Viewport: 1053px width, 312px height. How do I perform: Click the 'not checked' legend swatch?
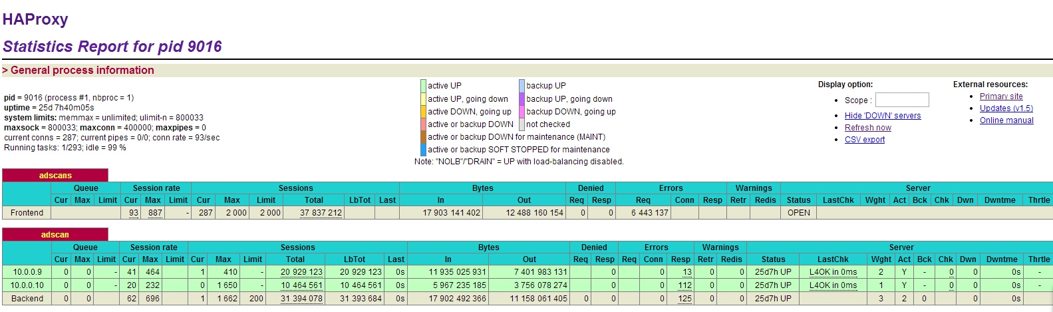[522, 124]
